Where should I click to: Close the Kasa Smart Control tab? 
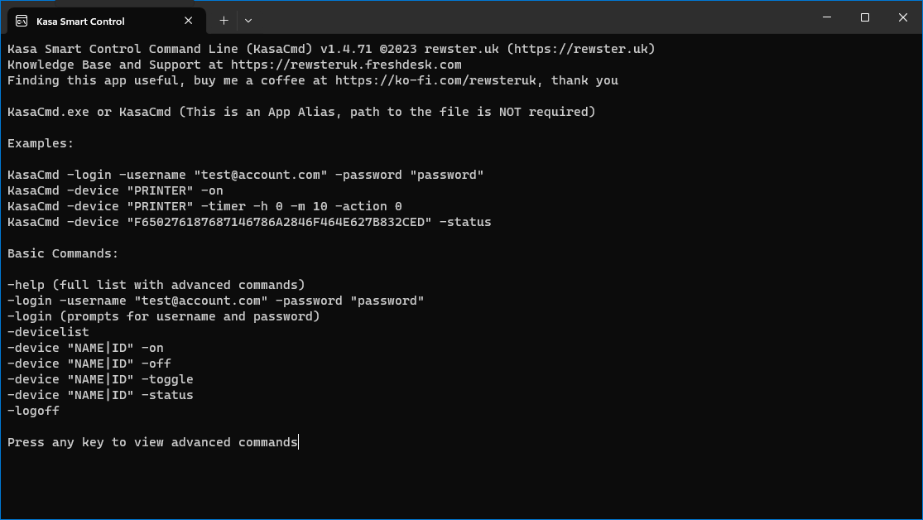188,21
